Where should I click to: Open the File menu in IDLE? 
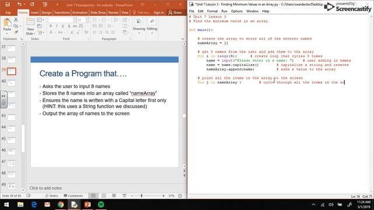point(192,11)
